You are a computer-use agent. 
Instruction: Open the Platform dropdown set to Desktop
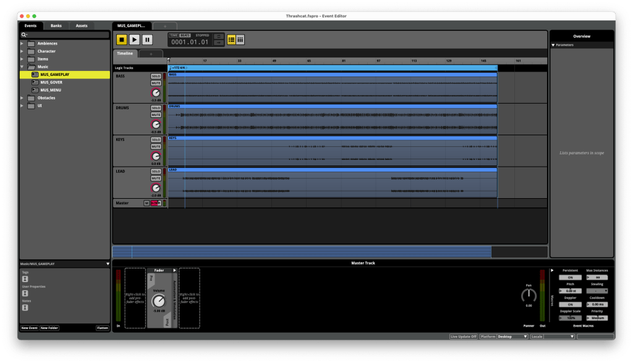512,336
